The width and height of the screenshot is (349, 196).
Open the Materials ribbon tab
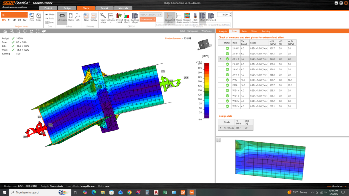[x=123, y=8]
